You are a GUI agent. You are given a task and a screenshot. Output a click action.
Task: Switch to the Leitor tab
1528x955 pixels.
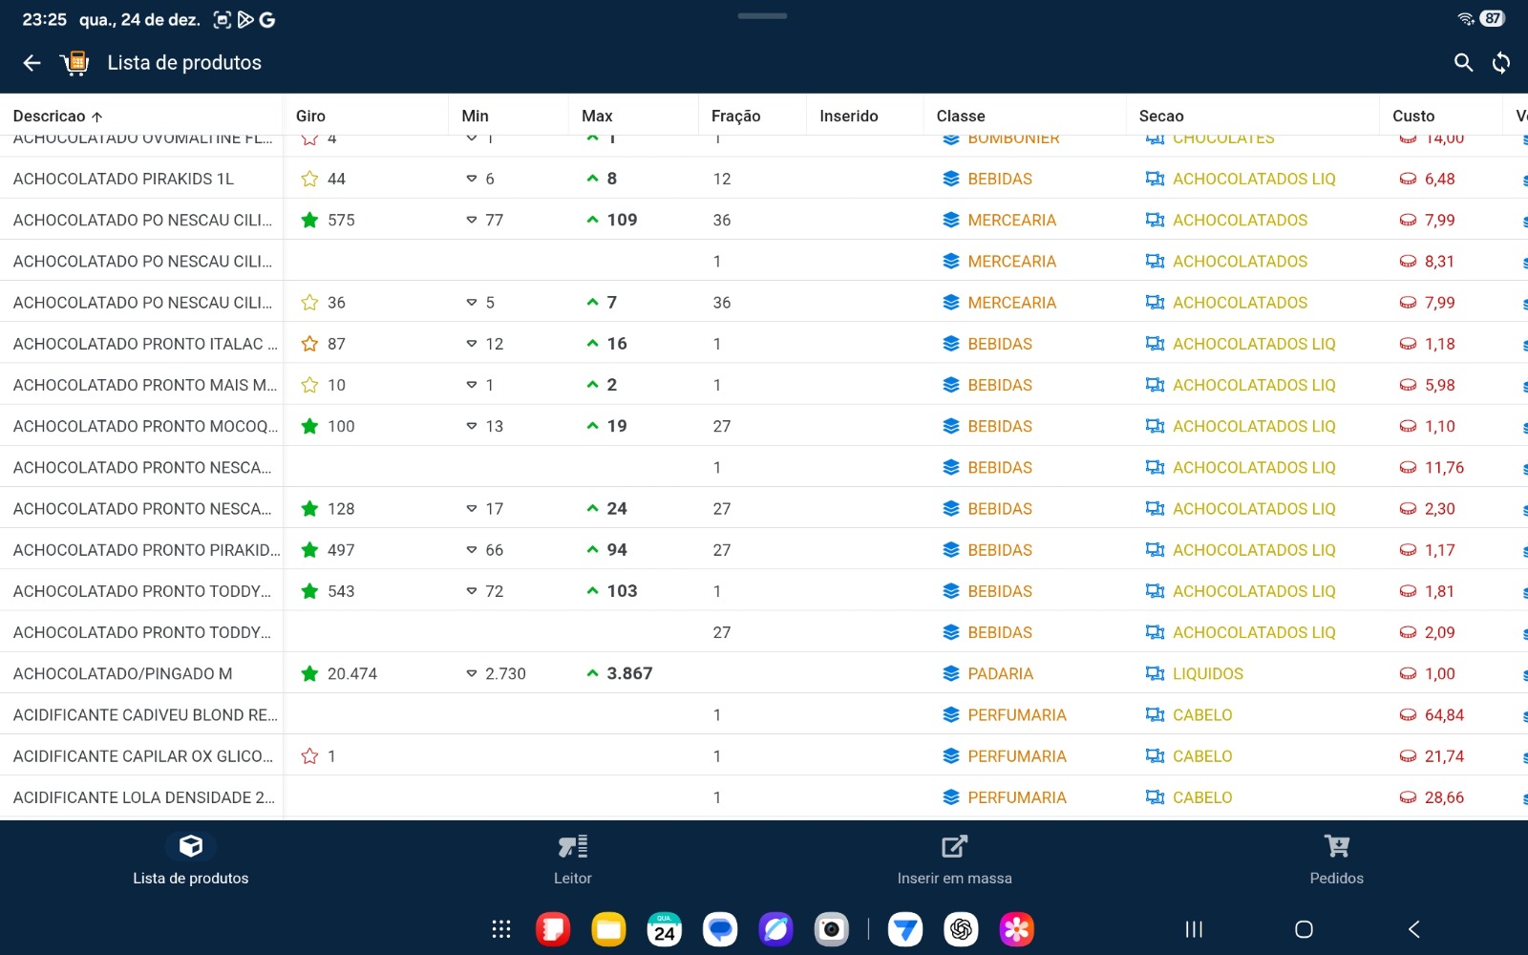click(x=573, y=859)
